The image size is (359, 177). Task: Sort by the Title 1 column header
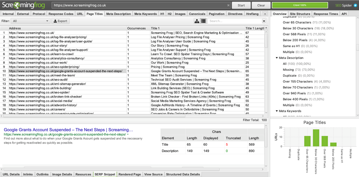(197, 28)
